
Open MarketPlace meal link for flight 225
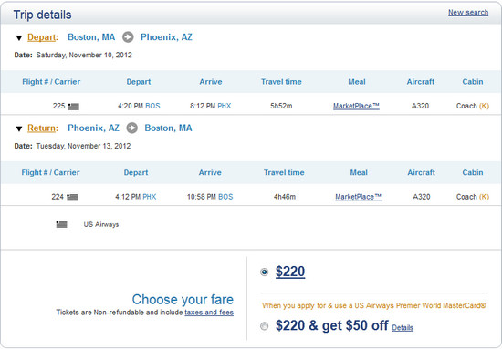[356, 106]
